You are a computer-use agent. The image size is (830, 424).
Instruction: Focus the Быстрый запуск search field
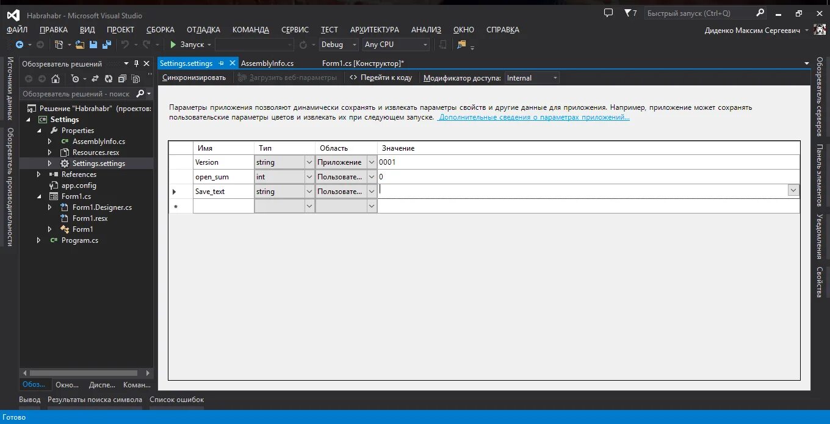(x=699, y=13)
